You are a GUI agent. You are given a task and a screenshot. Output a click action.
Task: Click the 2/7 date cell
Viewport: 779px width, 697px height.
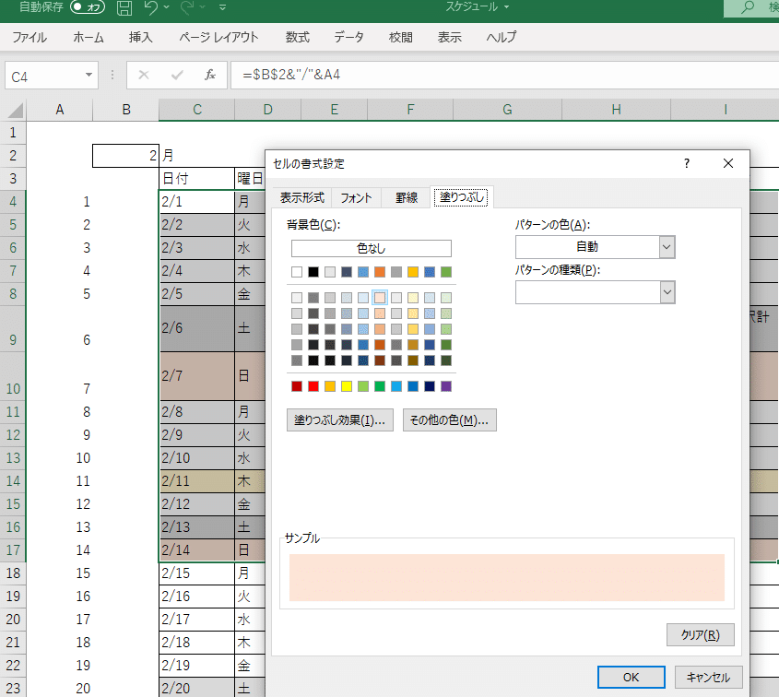coord(197,376)
